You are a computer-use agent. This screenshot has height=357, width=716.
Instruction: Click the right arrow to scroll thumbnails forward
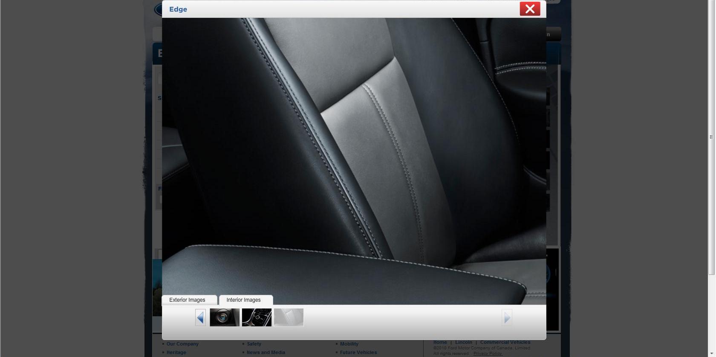click(507, 318)
